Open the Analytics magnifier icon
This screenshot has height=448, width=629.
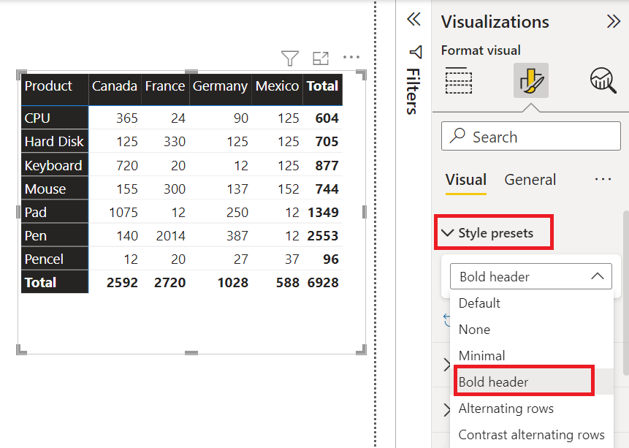(603, 80)
